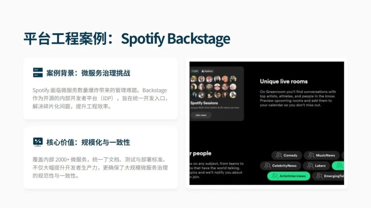This screenshot has width=371, height=208.
Task: Click the paragraph about 2000+ 微服务
Action: click(100, 168)
